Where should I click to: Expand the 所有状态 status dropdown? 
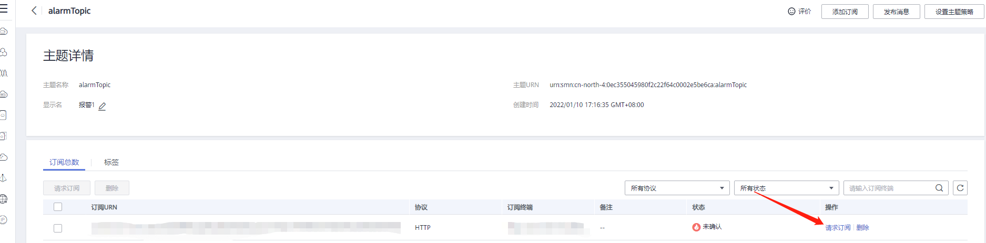pos(786,188)
